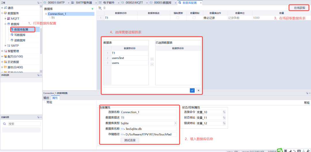Switch to 电子邮件 tab
Screen dimensions: 311x152
(109, 3)
